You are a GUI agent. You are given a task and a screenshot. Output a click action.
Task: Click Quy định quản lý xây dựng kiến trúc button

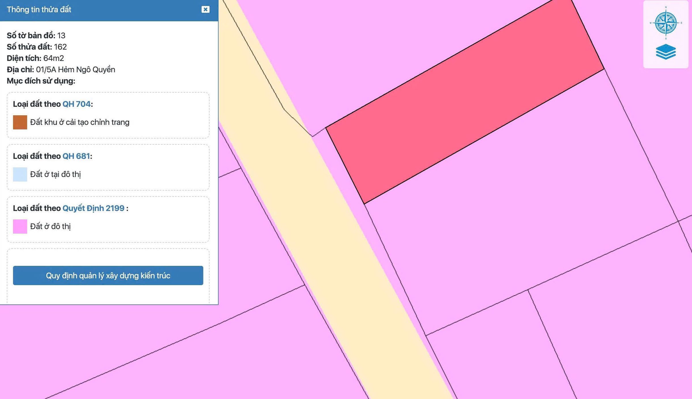(108, 275)
